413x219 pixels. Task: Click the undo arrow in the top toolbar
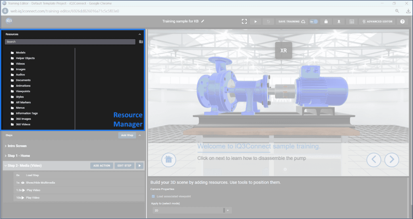pos(268,21)
